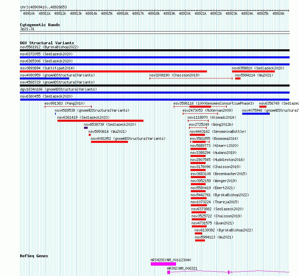Click the chr3:48909410..48926653 coordinate text
The width and height of the screenshot is (299, 276).
43,7
